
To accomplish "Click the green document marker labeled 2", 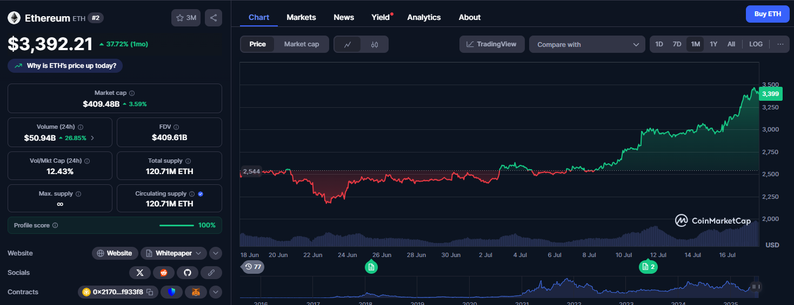I will 648,267.
